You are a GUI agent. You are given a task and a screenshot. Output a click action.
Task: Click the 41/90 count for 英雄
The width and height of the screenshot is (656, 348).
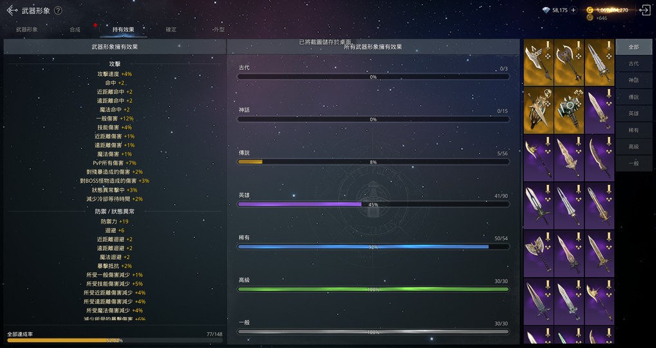point(501,196)
